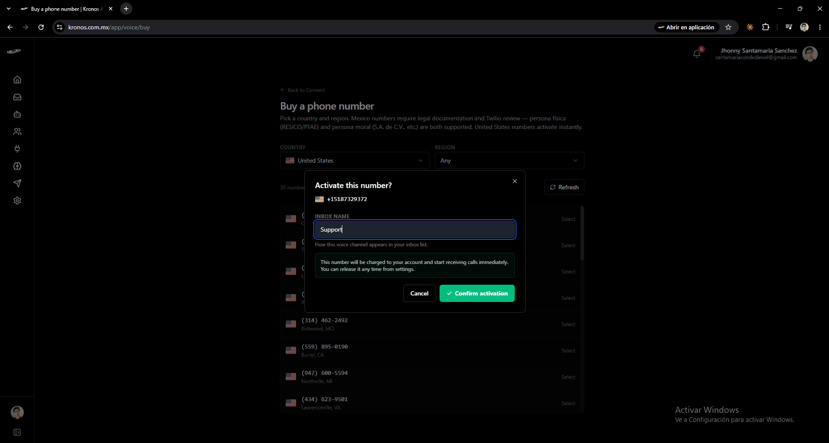The height and width of the screenshot is (443, 829).
Task: Click the orange starburst extension icon
Action: (750, 27)
